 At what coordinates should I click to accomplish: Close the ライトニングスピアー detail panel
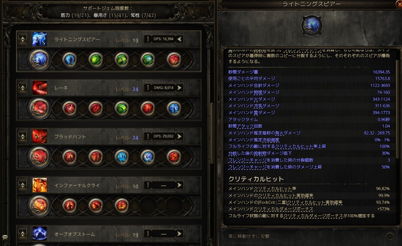click(x=399, y=4)
